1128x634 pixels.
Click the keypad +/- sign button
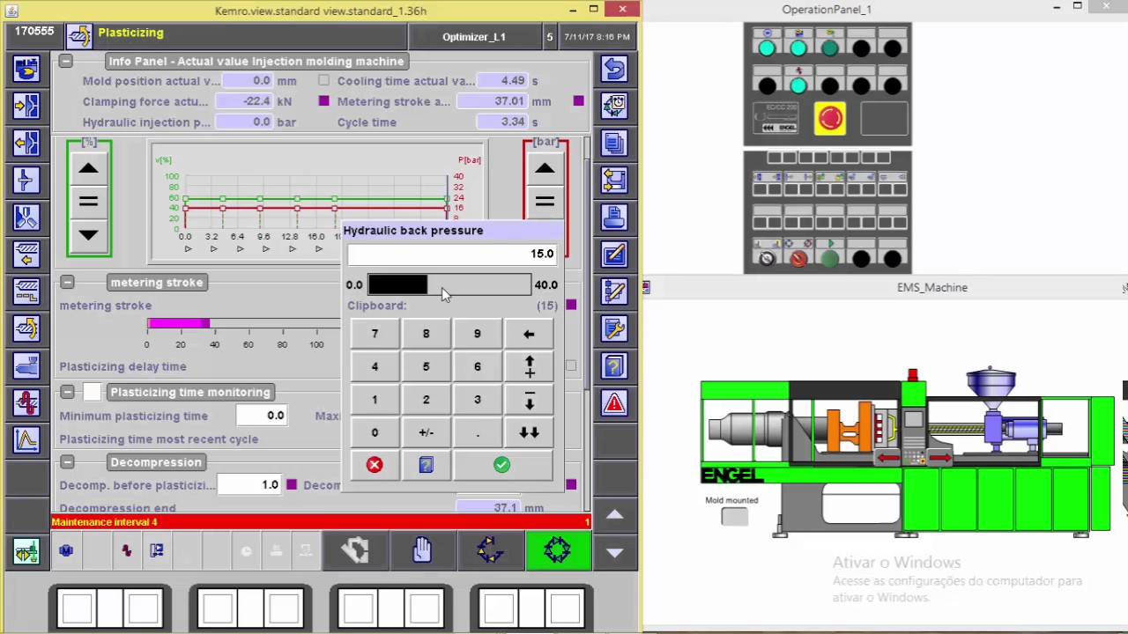(x=426, y=432)
